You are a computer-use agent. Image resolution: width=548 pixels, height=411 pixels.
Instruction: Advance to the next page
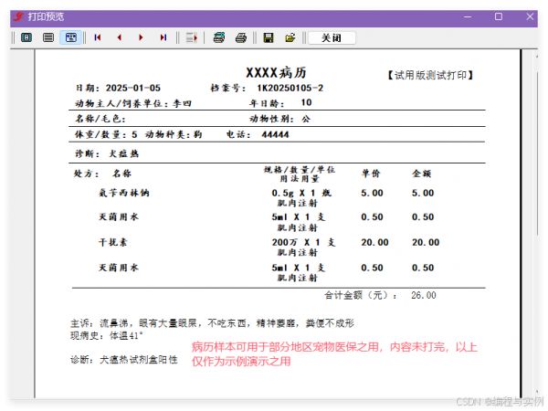pos(141,37)
